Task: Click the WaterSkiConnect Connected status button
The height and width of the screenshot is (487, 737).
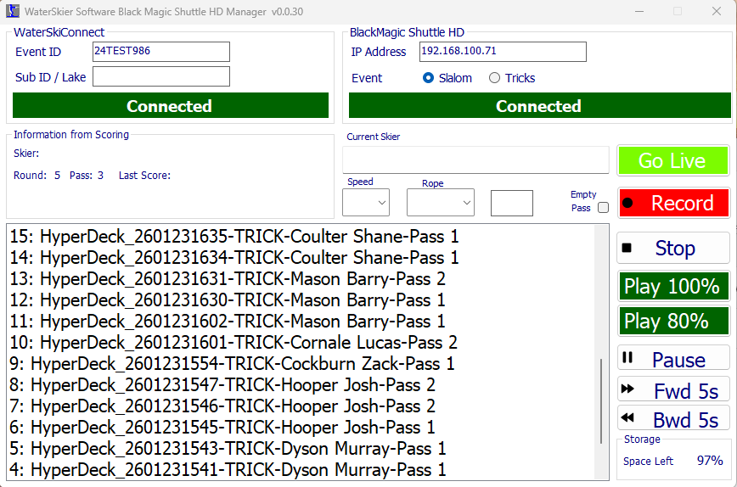Action: [x=170, y=106]
